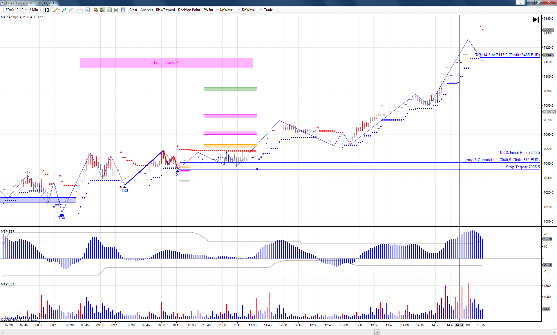The image size is (557, 335).
Task: Click the MTP VSA panel label
Action: tap(8, 284)
